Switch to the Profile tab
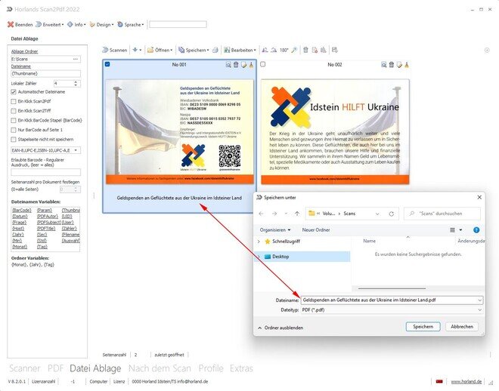This screenshot has height=391, width=499. 211,368
